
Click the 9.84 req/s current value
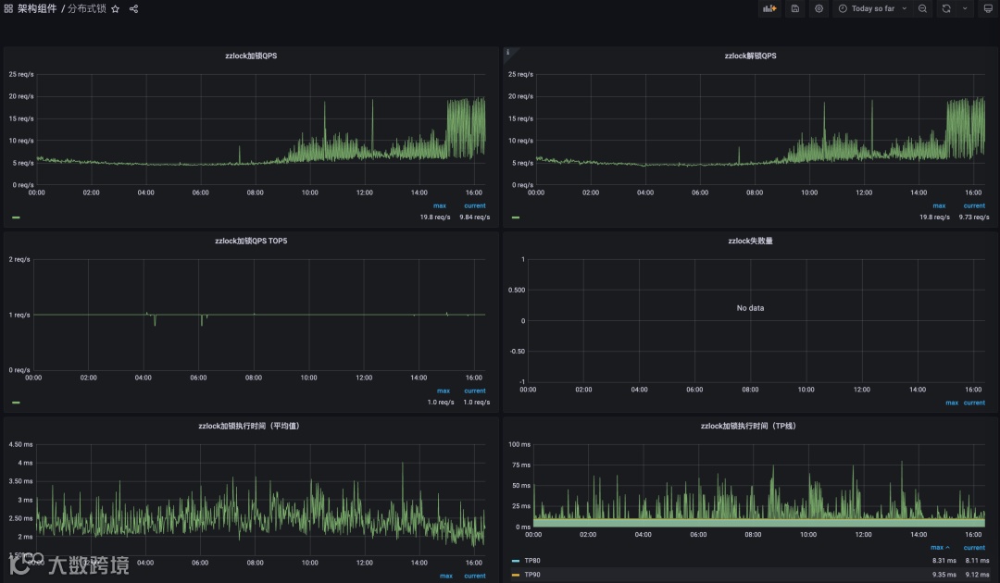click(474, 217)
